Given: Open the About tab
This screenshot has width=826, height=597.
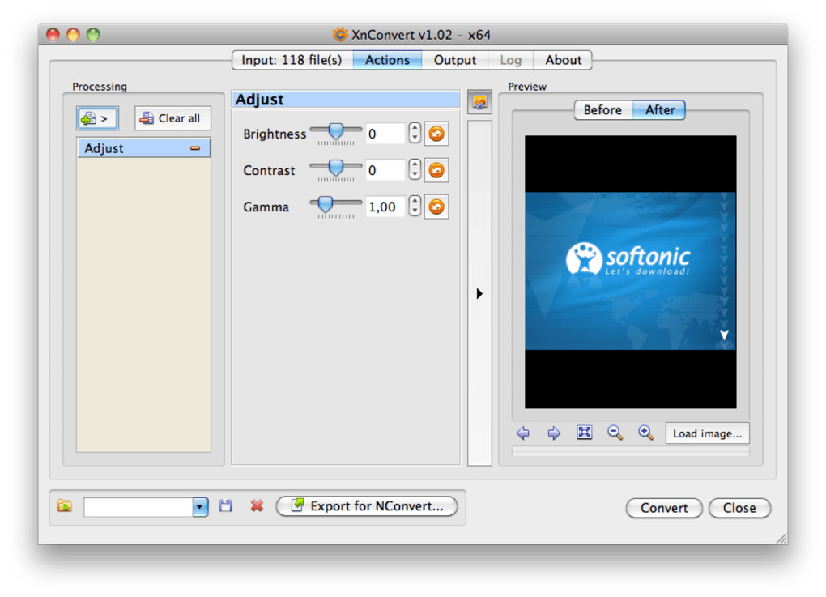Looking at the screenshot, I should (563, 60).
